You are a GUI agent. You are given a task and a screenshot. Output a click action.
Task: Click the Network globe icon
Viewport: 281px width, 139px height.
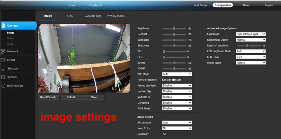click(3, 51)
